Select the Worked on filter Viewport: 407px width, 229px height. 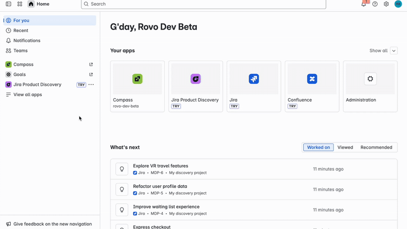click(x=318, y=148)
